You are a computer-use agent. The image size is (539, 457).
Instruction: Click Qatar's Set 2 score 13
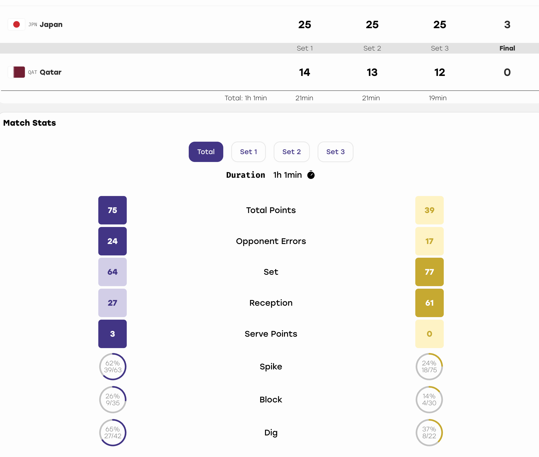tap(372, 72)
